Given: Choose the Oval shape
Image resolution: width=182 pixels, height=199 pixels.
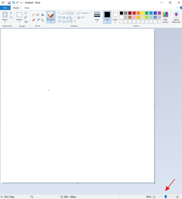Looking at the screenshot, I should point(67,13).
